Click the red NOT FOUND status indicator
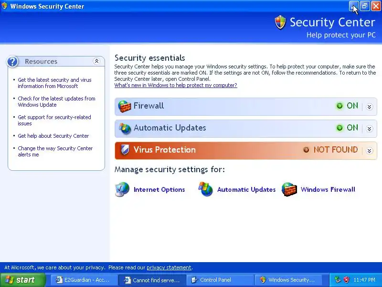The height and width of the screenshot is (287, 382). (x=306, y=150)
